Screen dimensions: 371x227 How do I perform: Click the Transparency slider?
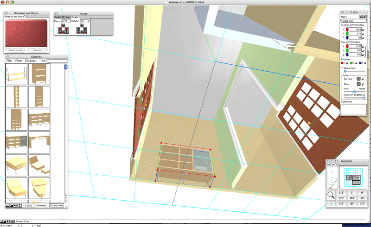pos(353,71)
